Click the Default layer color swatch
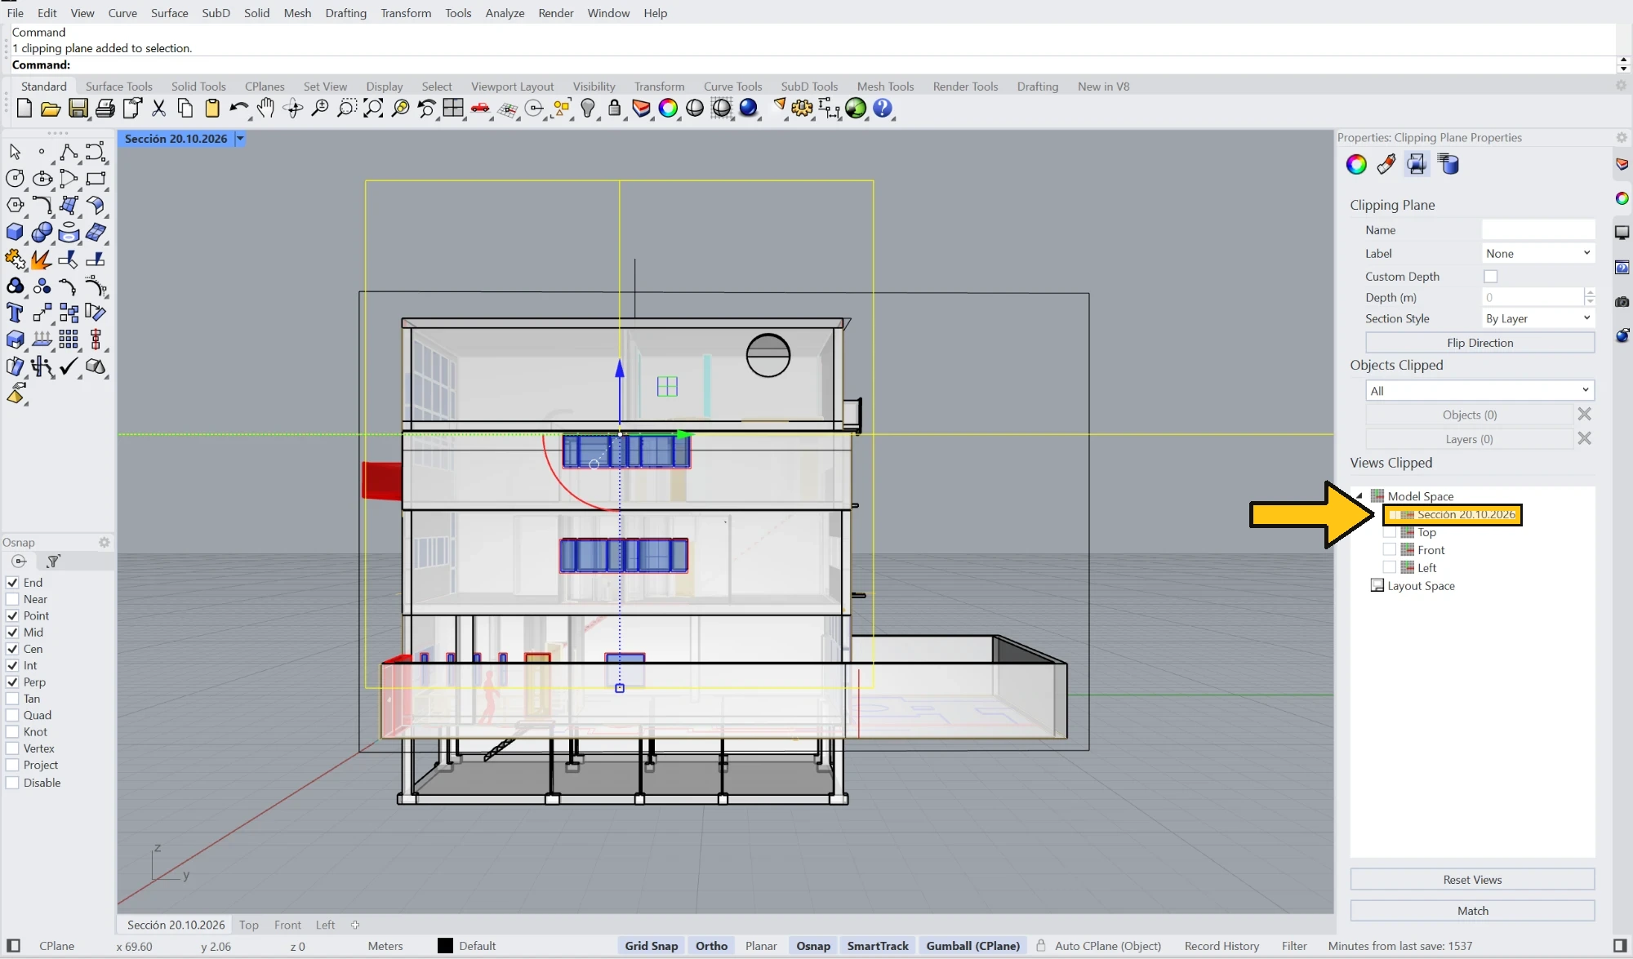Screen dimensions: 1633x959 [445, 946]
